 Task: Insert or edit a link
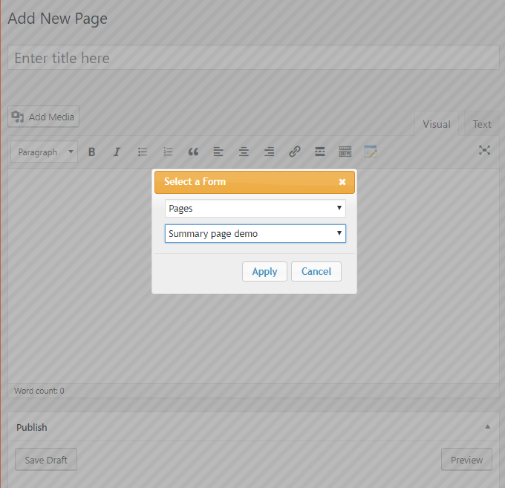[295, 152]
